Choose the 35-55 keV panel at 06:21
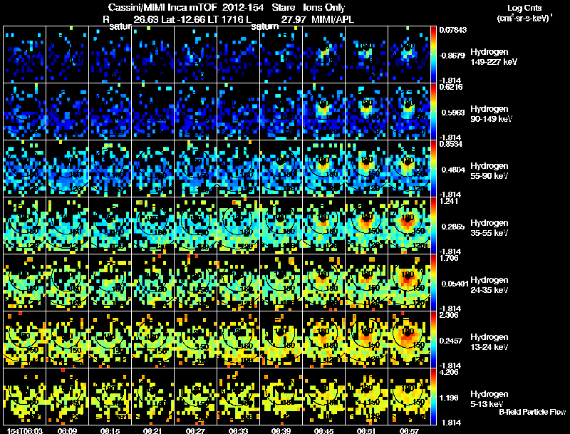 tap(152, 226)
